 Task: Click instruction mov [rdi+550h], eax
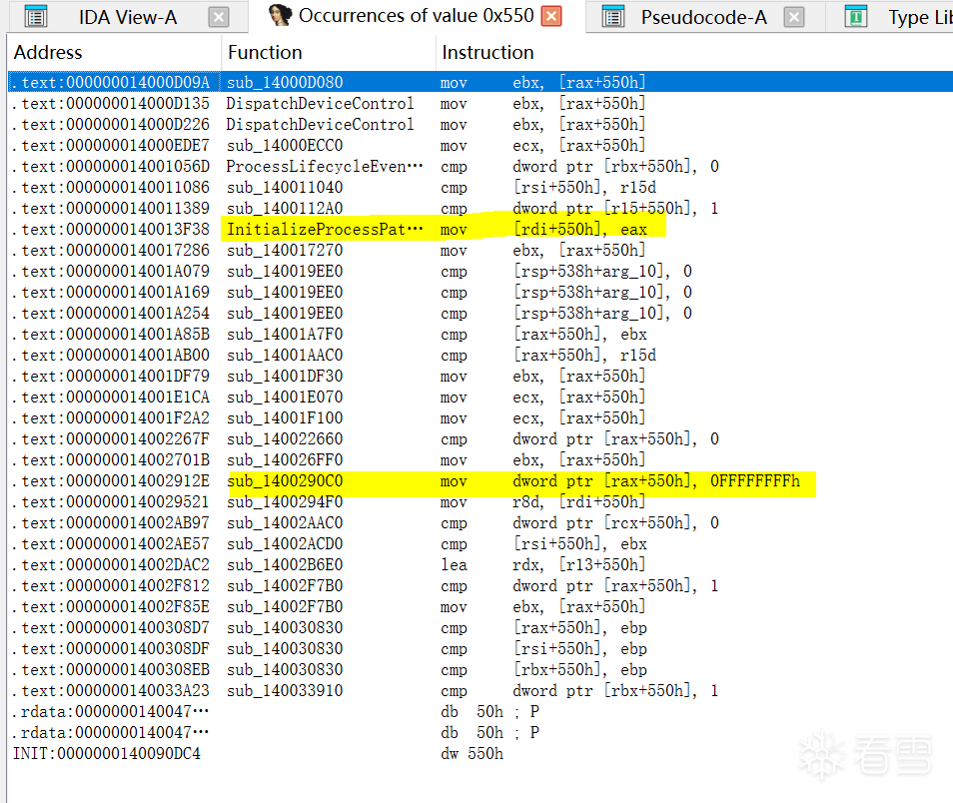tap(543, 229)
